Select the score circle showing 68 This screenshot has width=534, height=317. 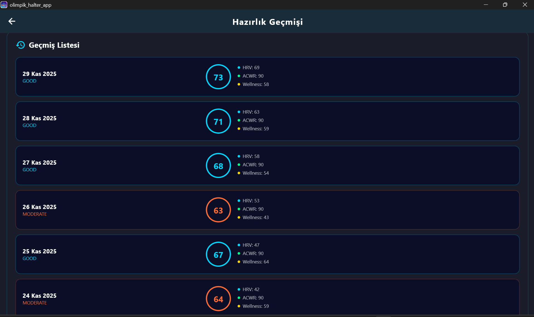pos(218,165)
